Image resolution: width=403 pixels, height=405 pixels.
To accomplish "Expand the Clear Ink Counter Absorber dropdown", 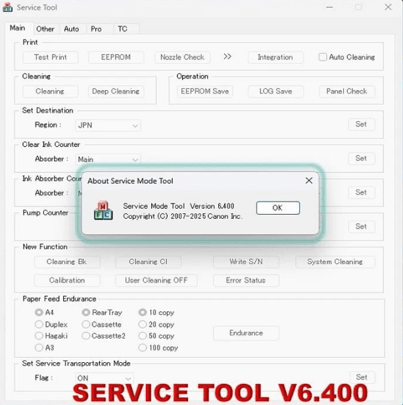I will (108, 159).
